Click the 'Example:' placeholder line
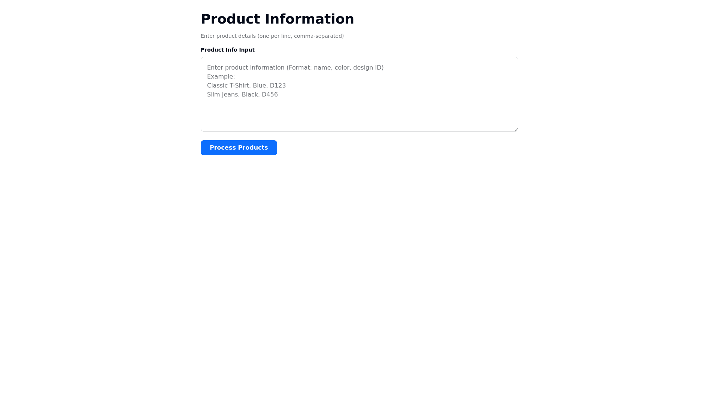719x404 pixels. point(221,77)
